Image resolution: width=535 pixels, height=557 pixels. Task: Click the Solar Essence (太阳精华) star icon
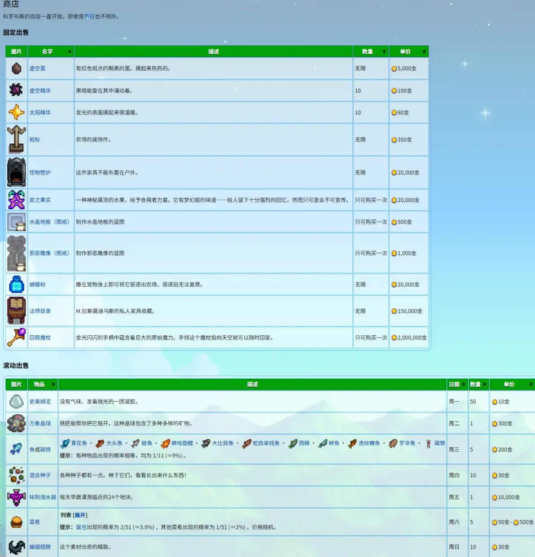coord(16,112)
